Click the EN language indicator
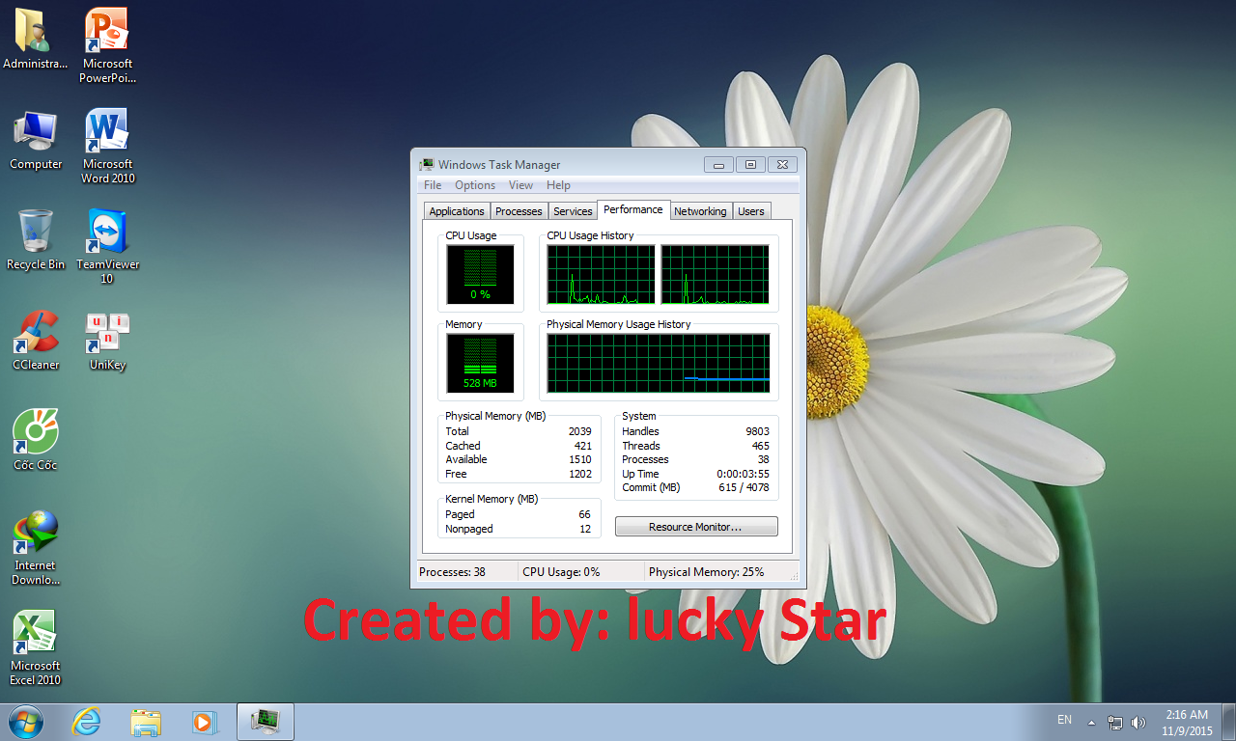Image resolution: width=1236 pixels, height=741 pixels. (x=1064, y=720)
